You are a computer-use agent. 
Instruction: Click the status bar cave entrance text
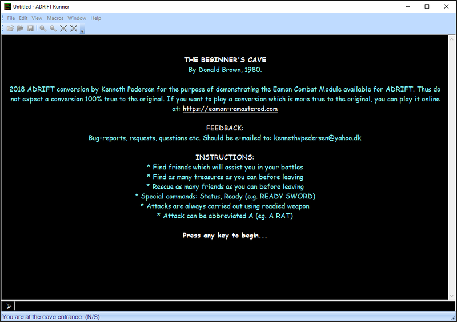(51, 317)
